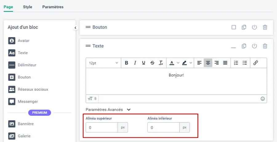Click the strikethrough text icon
This screenshot has height=142, width=277.
click(152, 63)
